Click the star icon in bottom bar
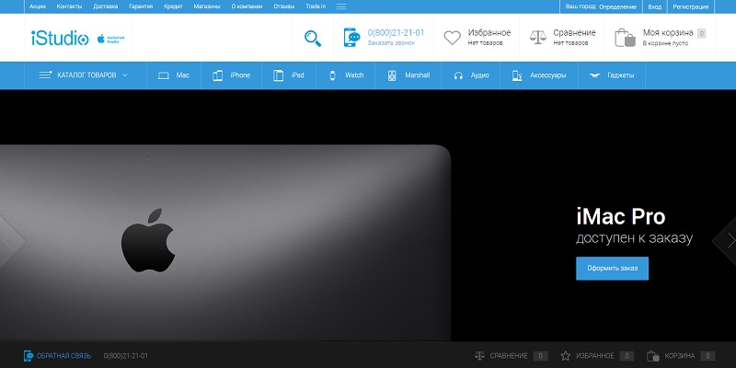Image resolution: width=736 pixels, height=368 pixels. (566, 356)
